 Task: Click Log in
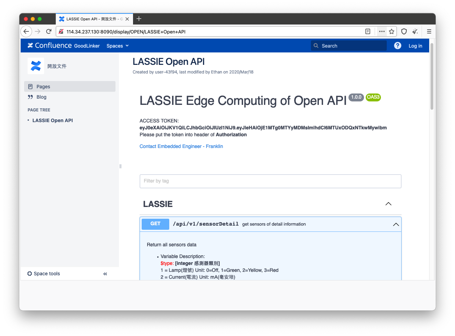tap(415, 46)
